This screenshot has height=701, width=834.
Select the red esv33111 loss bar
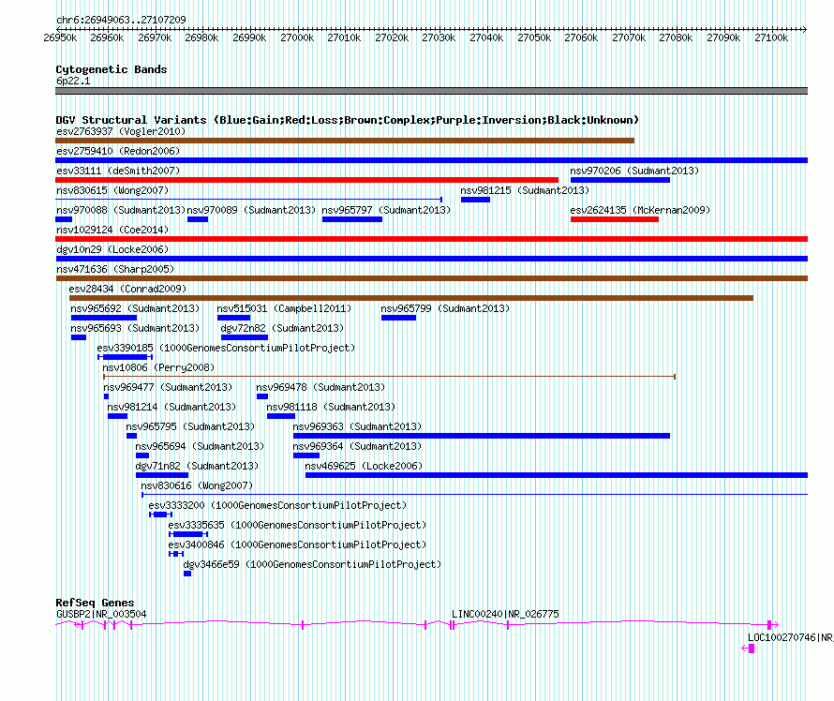tap(307, 180)
